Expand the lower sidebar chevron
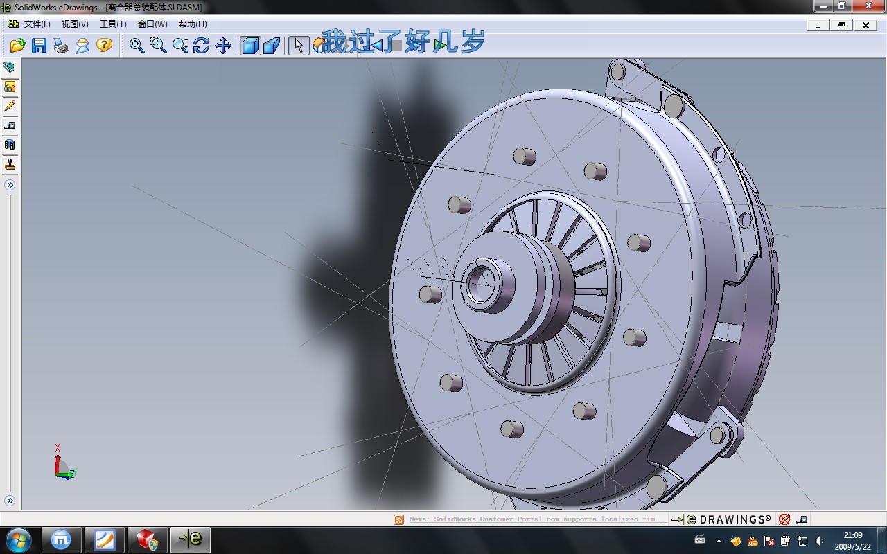Image resolution: width=887 pixels, height=554 pixels. 10,501
